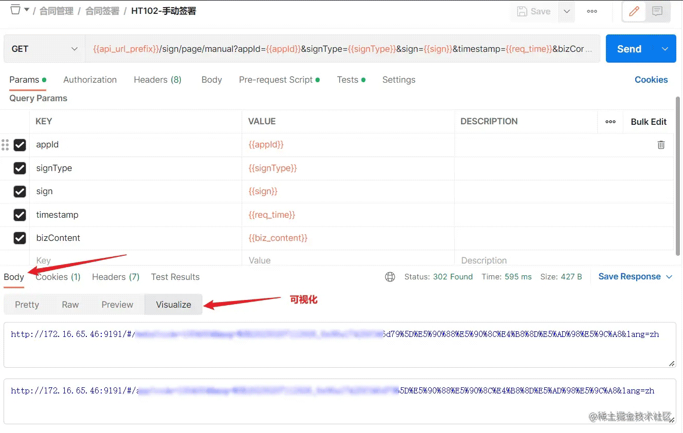
Task: Click the Send button
Action: [629, 48]
